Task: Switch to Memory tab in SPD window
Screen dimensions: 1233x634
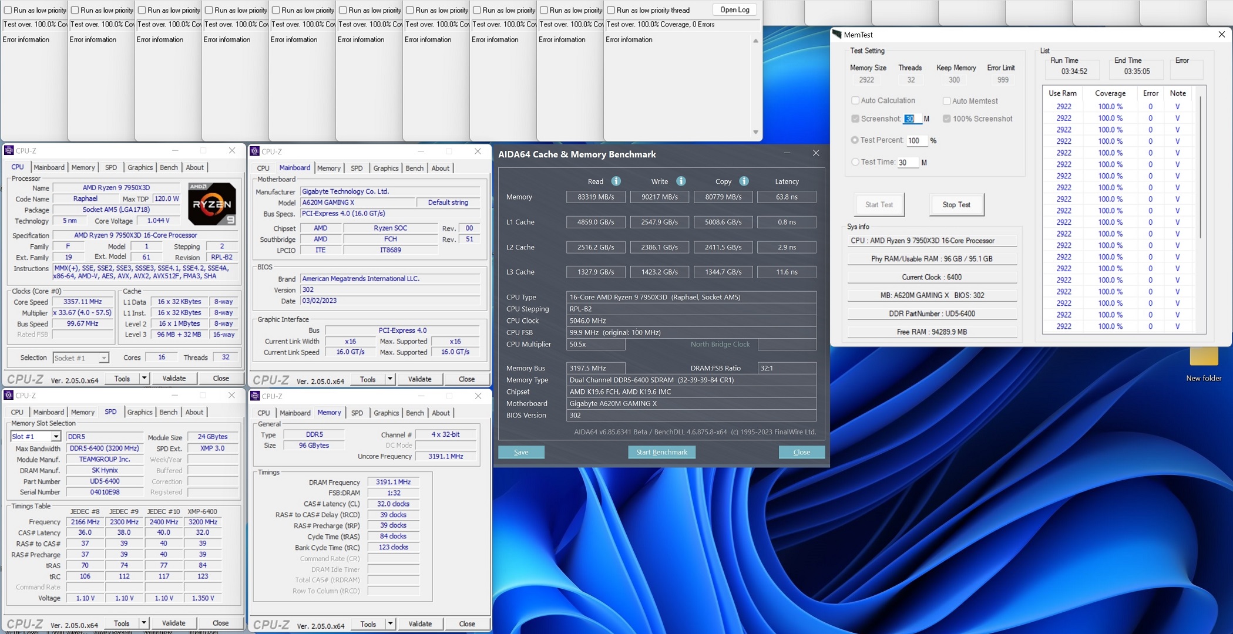Action: click(82, 412)
